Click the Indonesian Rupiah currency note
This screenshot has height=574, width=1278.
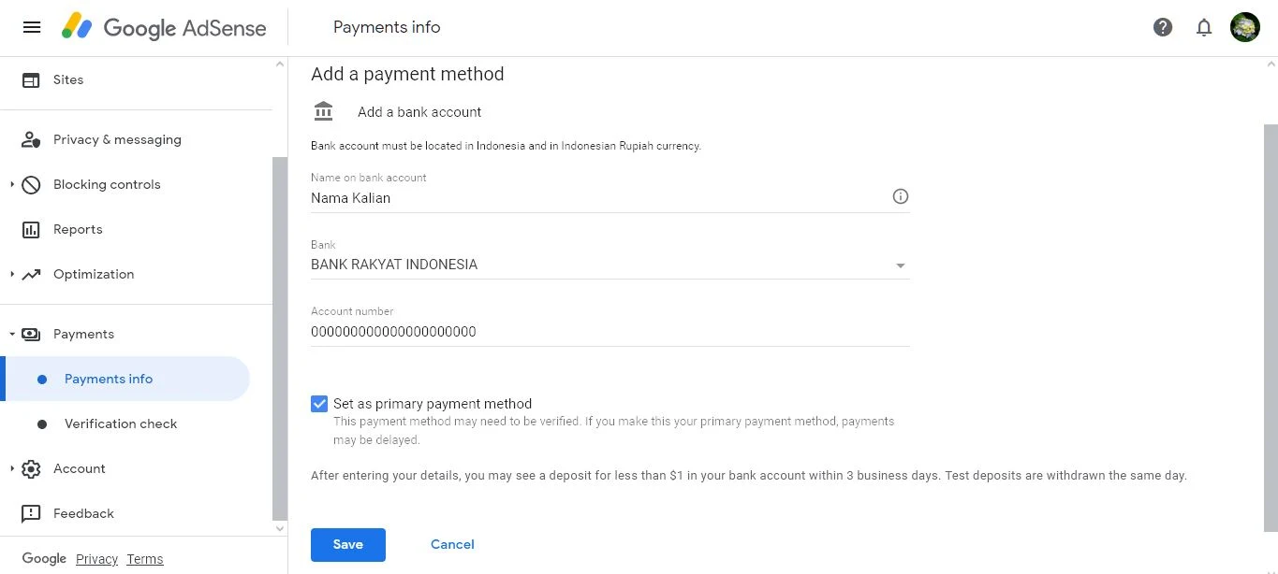point(506,146)
